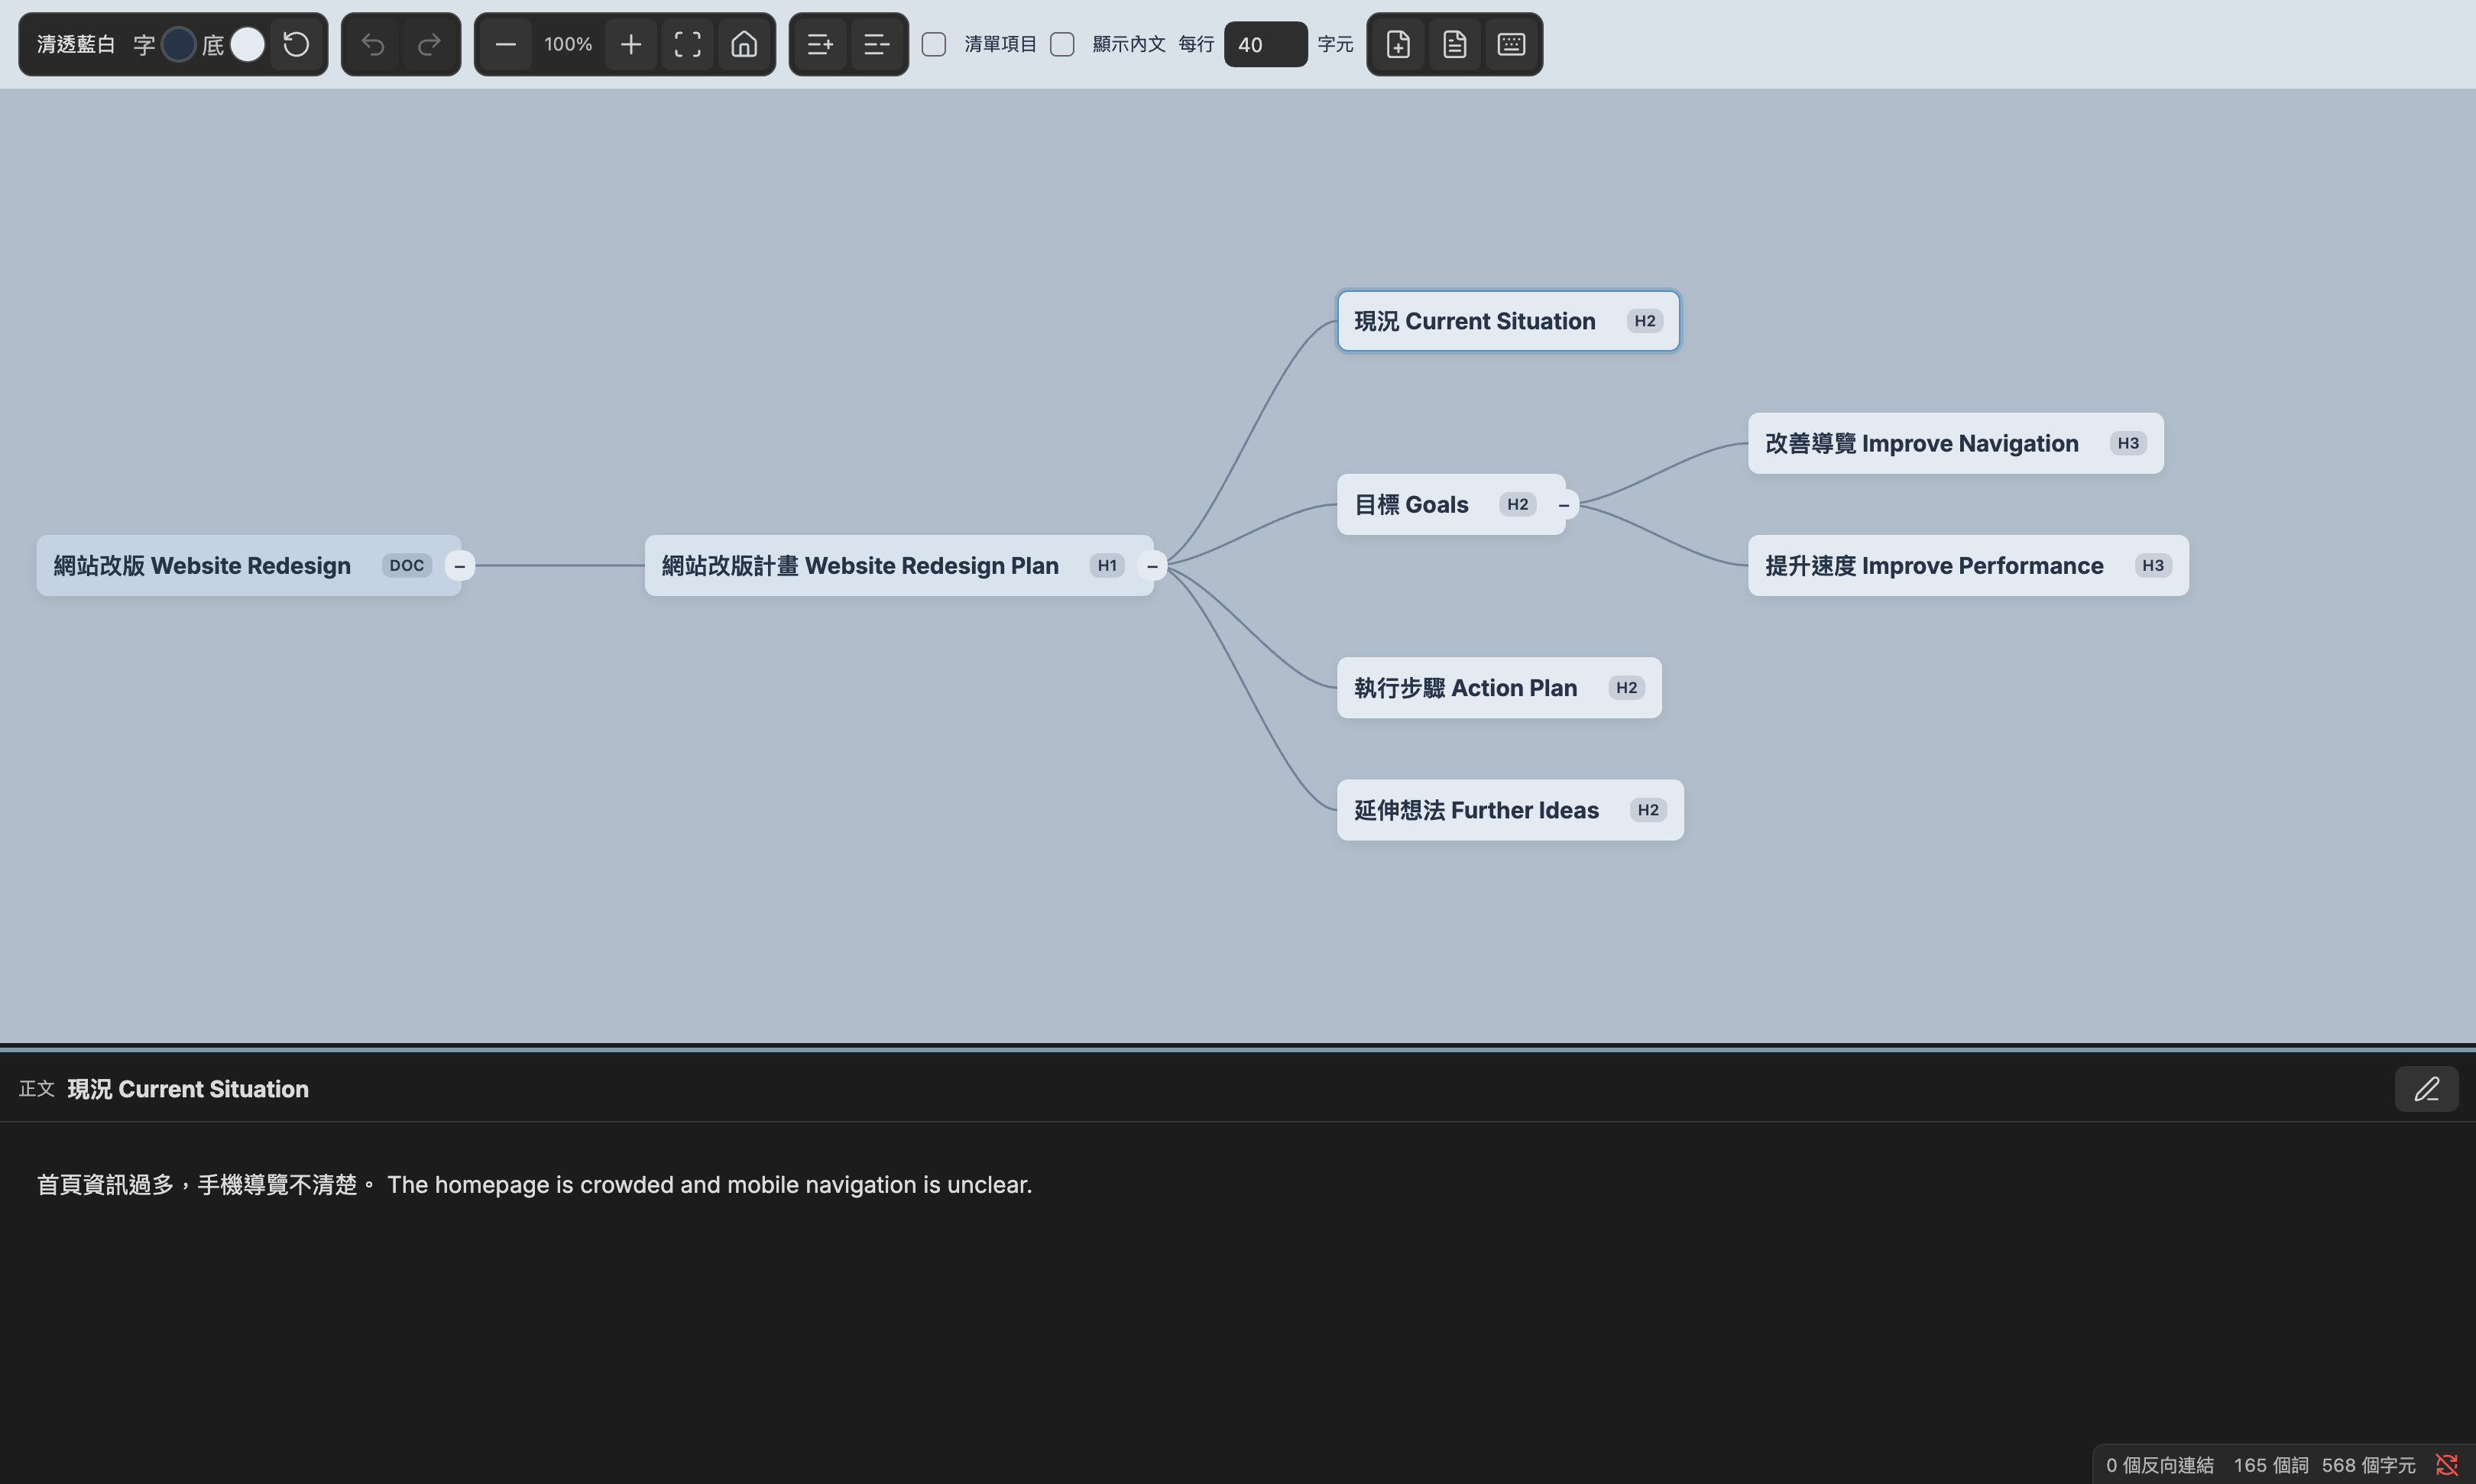Collapse the Website Redesign Plan H1 node
The height and width of the screenshot is (1484, 2476).
pyautogui.click(x=1152, y=565)
